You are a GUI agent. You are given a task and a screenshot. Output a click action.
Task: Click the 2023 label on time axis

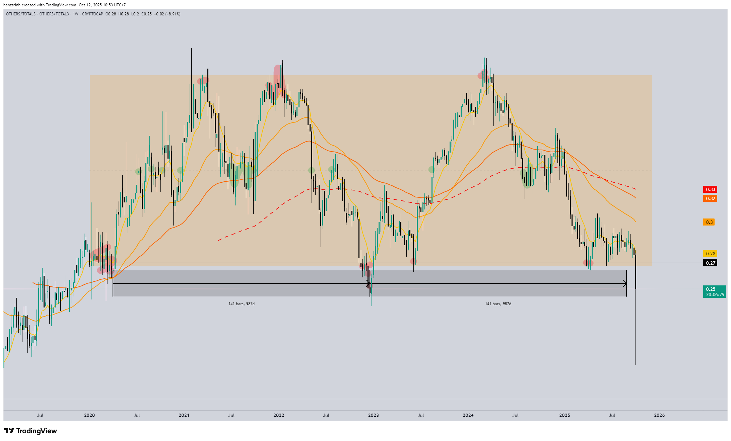373,415
